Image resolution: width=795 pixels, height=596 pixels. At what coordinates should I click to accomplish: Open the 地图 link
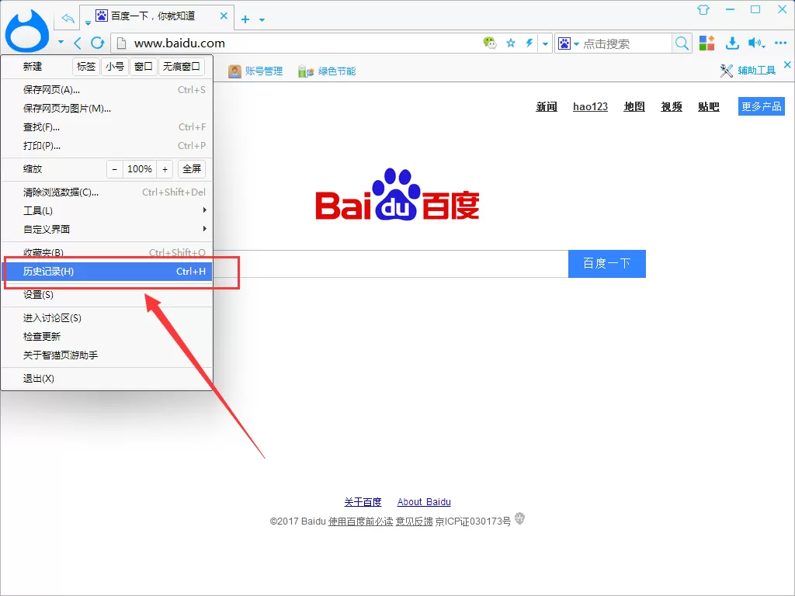(634, 106)
